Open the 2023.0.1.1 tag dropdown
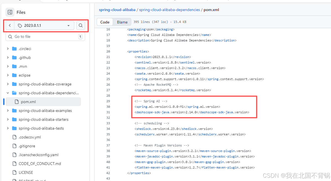 point(44,25)
